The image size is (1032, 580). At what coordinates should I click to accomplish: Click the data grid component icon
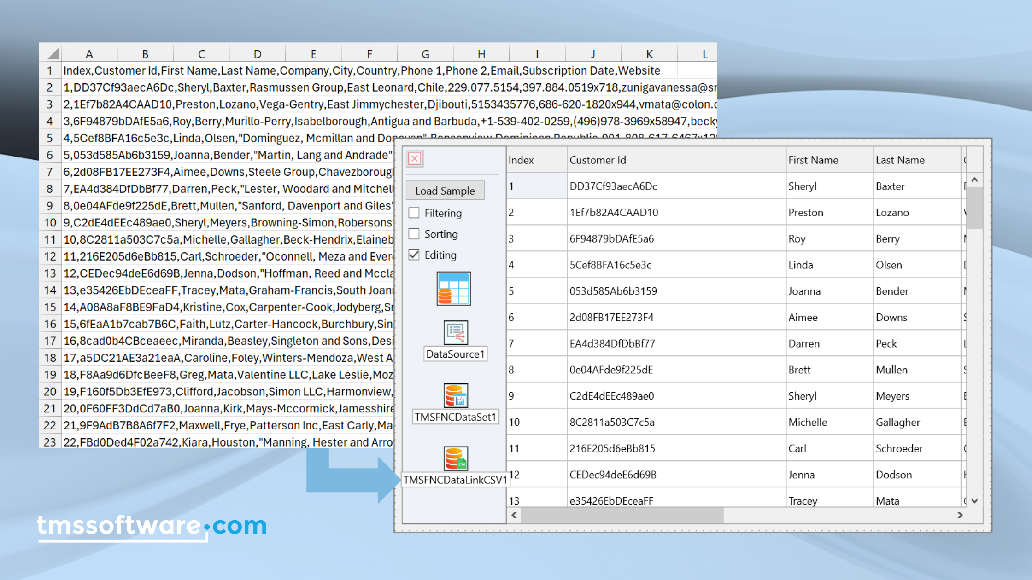(454, 289)
